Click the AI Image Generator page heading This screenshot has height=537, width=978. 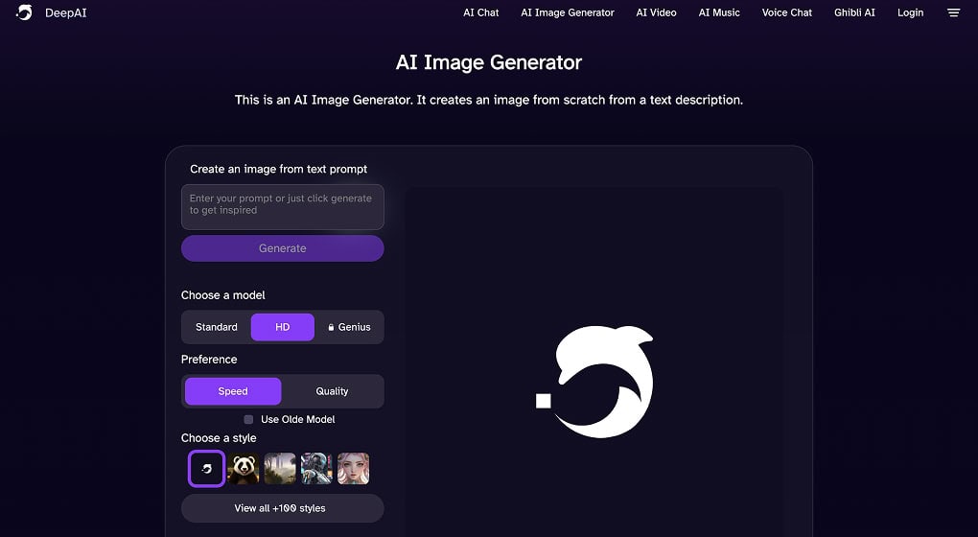pos(489,62)
